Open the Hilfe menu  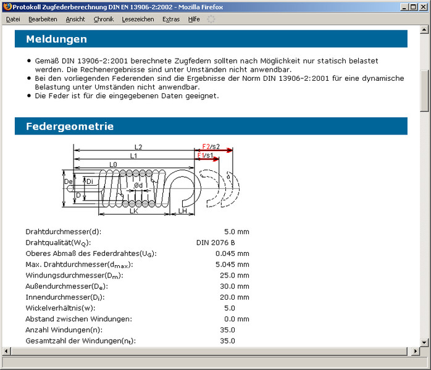[x=194, y=19]
